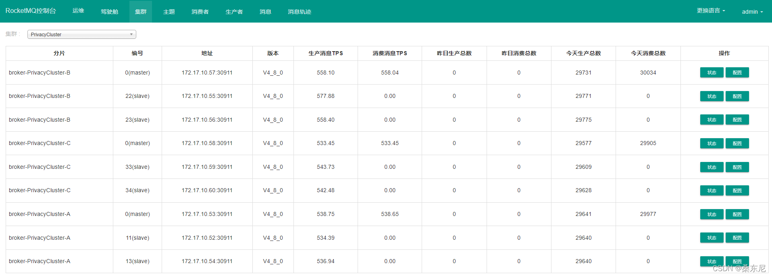The width and height of the screenshot is (772, 276).
Task: Open the 运维 (Ops) tab
Action: (78, 11)
